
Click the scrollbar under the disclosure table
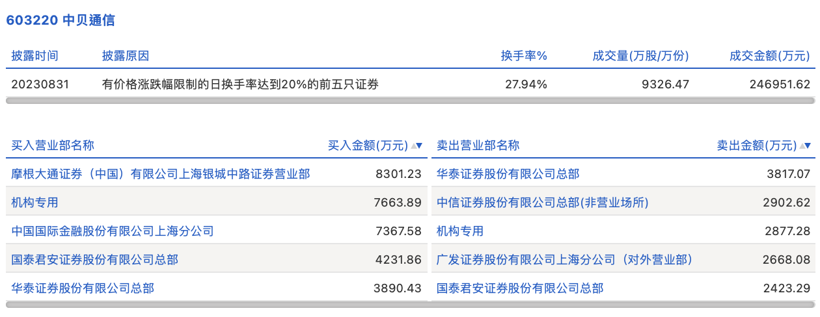pyautogui.click(x=410, y=101)
